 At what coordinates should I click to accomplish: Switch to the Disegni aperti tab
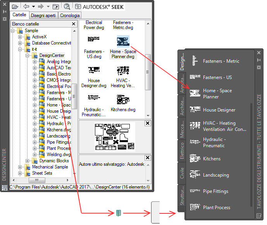43,15
